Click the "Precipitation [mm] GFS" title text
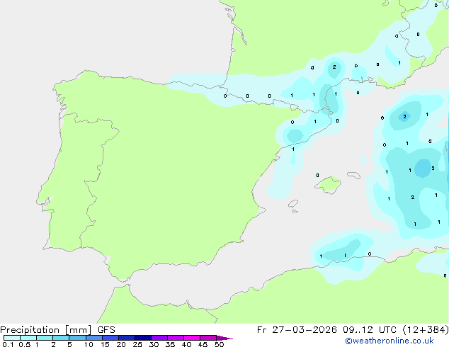Screen dimensions: 449x347 pyautogui.click(x=57, y=330)
